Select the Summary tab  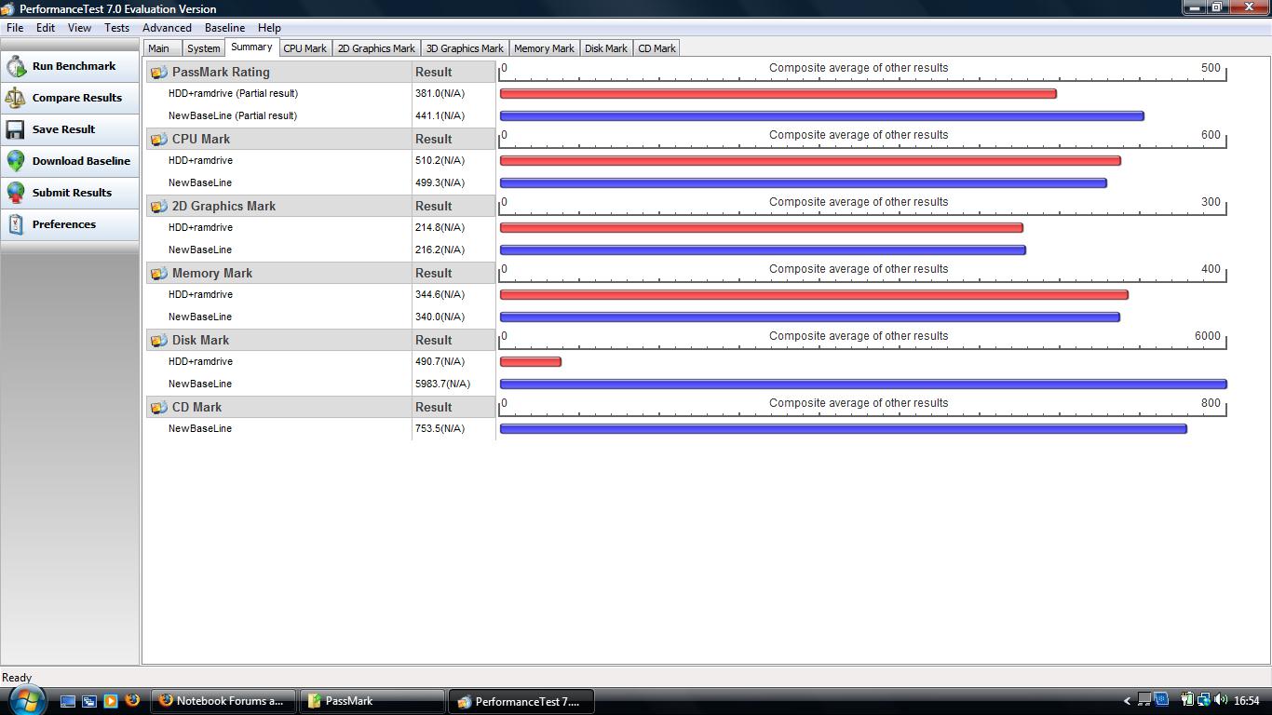pyautogui.click(x=251, y=47)
